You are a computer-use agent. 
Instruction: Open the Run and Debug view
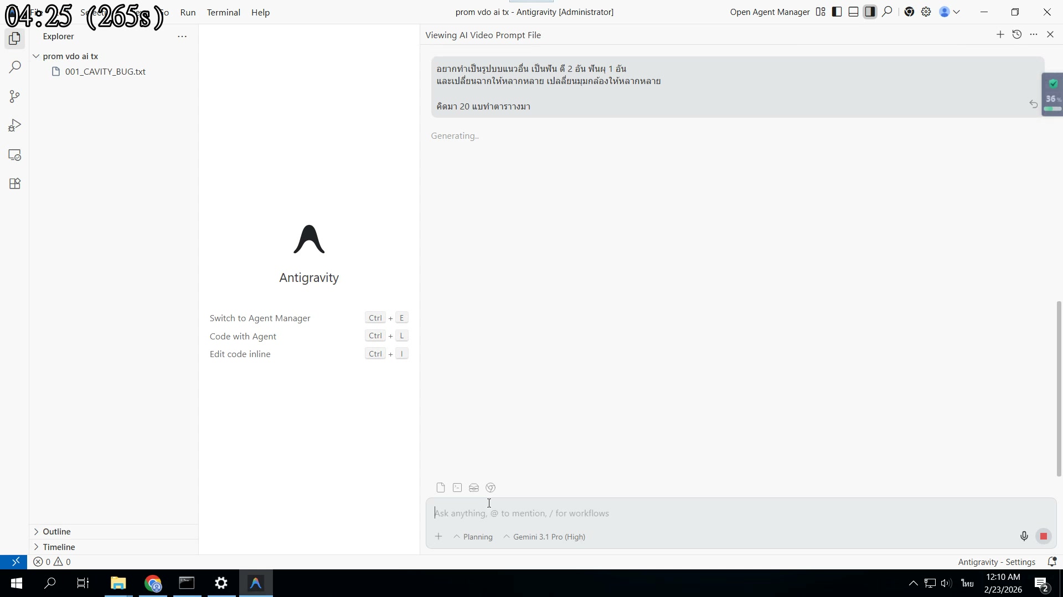pos(15,126)
